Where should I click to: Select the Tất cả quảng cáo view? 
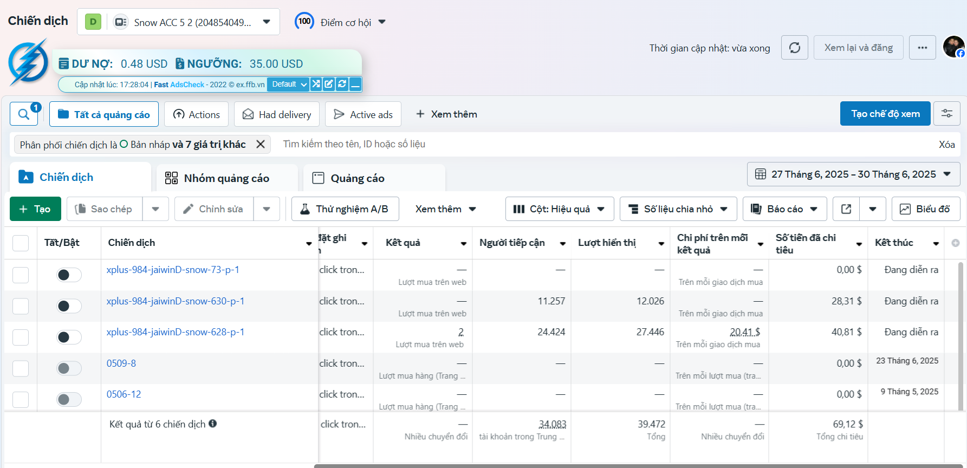[104, 114]
